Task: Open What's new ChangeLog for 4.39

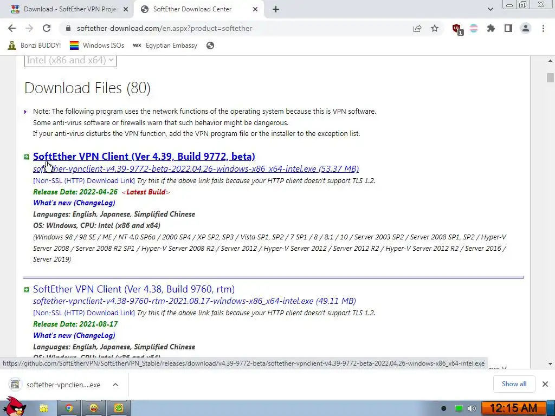Action: coord(74,203)
